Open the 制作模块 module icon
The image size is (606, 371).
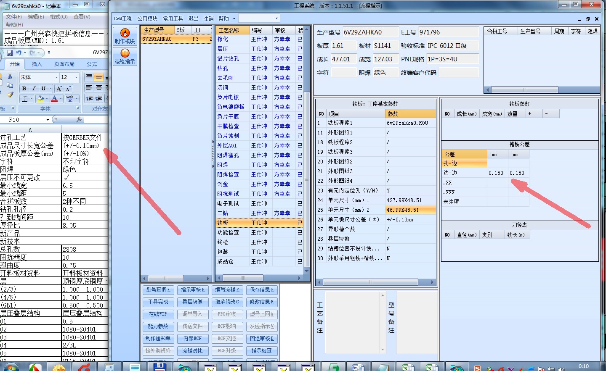[125, 36]
